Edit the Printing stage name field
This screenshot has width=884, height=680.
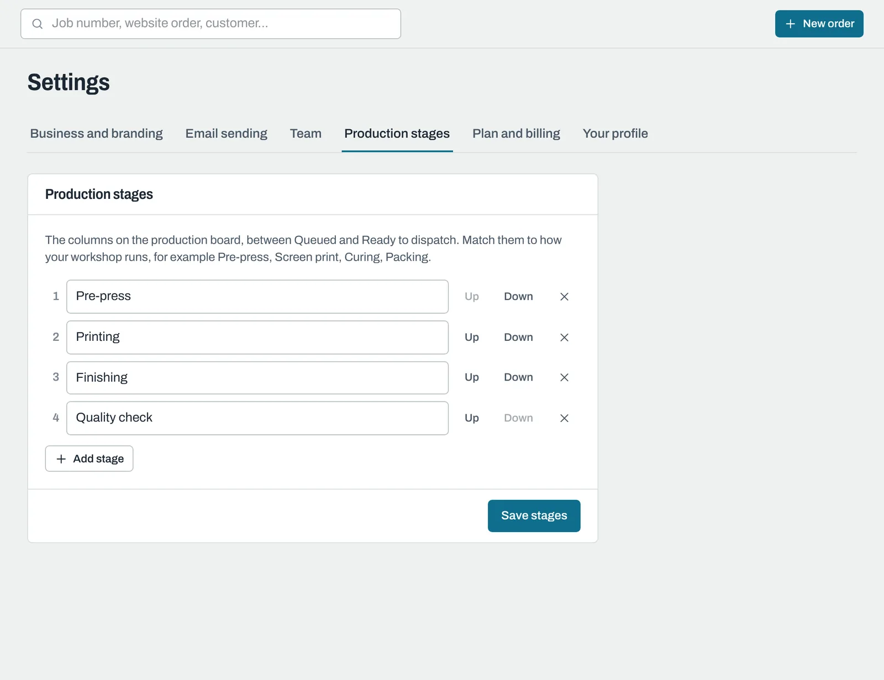[257, 338]
